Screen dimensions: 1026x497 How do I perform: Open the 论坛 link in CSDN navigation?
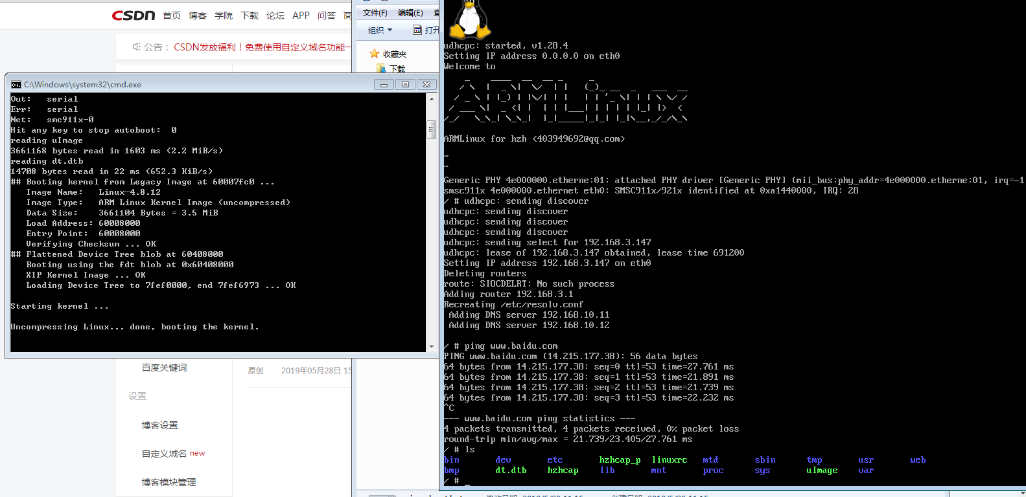275,16
